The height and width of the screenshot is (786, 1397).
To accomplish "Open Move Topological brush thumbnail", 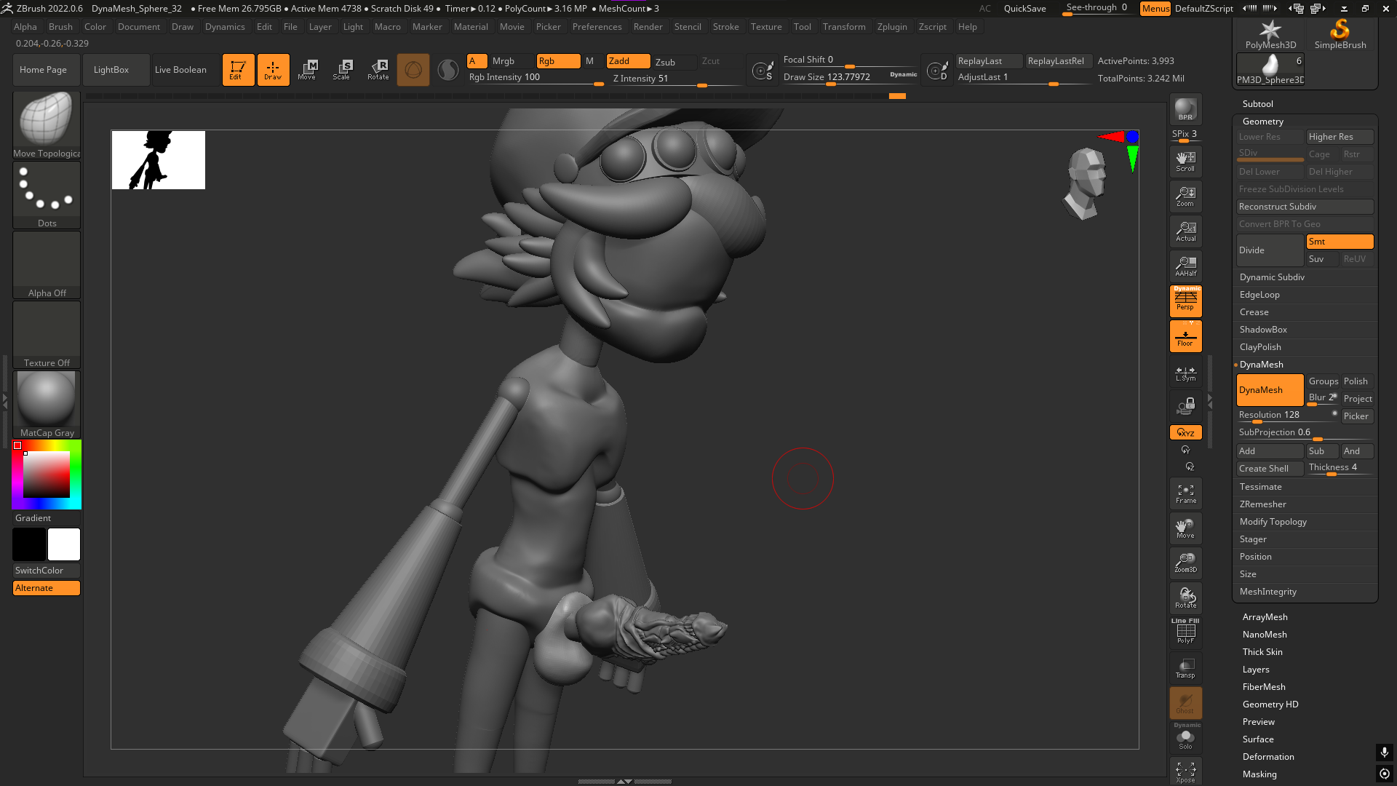I will (47, 124).
